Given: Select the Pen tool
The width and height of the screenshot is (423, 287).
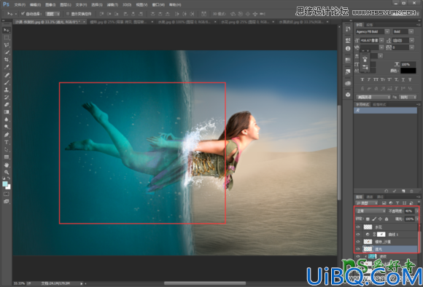Looking at the screenshot, I should coord(7,135).
